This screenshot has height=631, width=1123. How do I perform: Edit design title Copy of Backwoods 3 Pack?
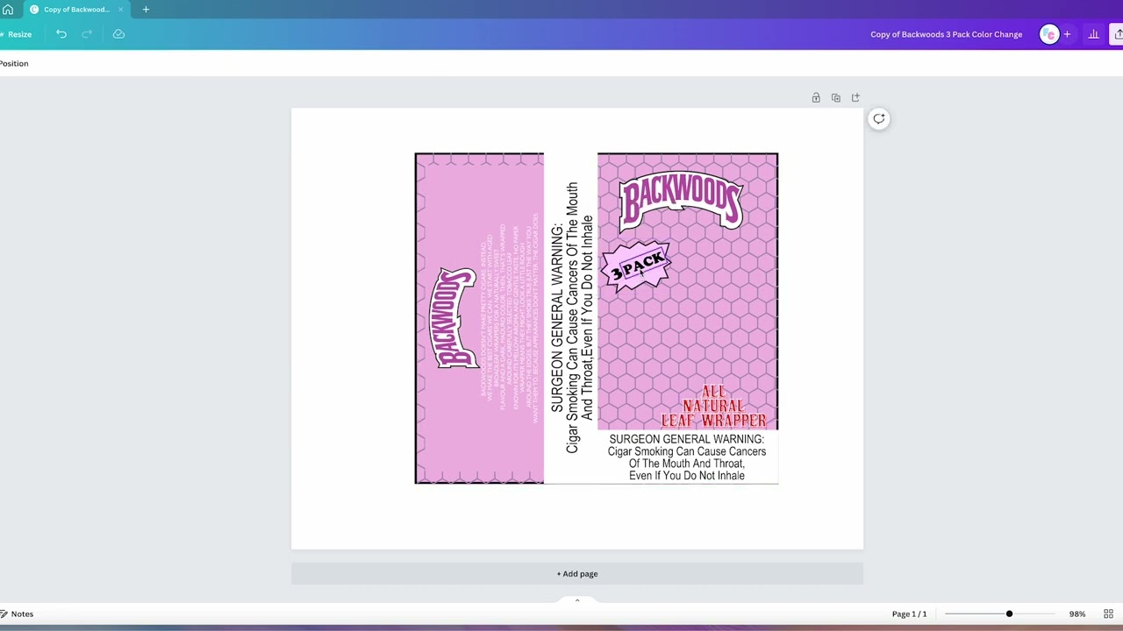tap(946, 34)
